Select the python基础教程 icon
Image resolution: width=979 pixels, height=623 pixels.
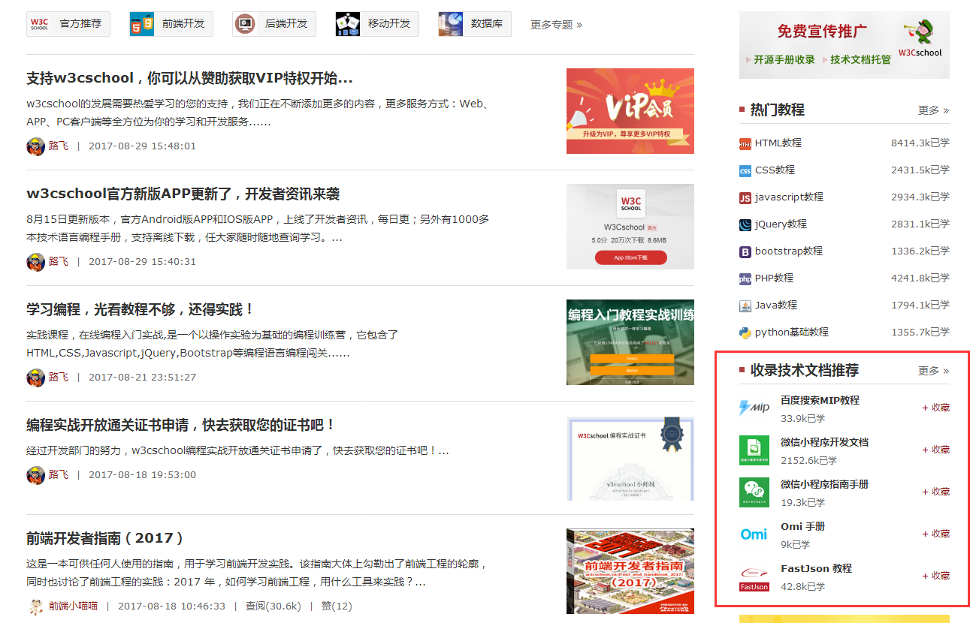745,332
